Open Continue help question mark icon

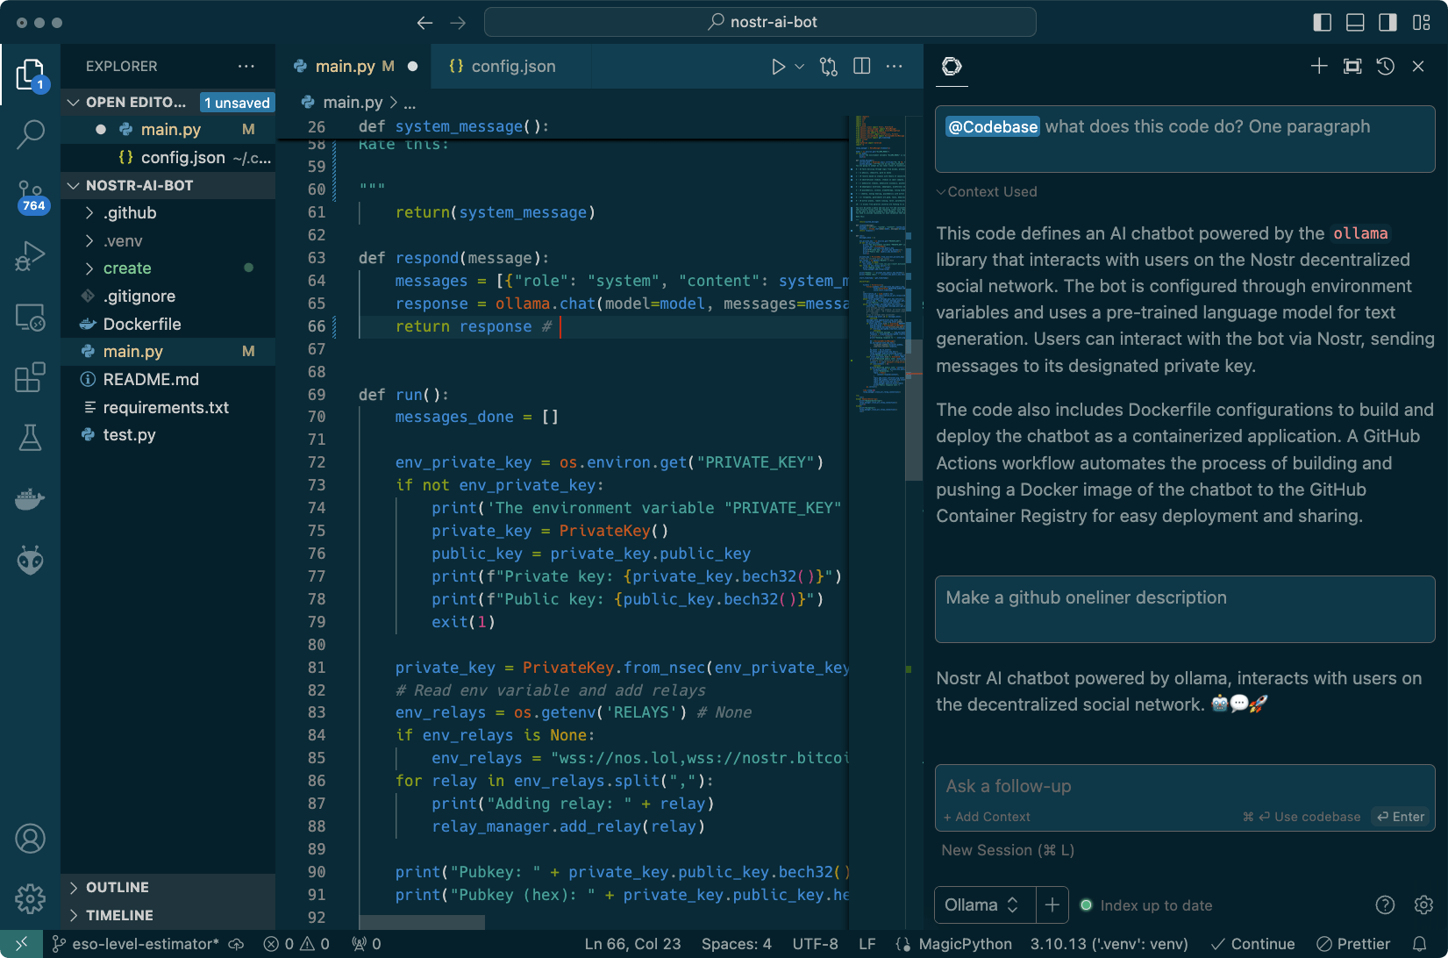point(1385,905)
